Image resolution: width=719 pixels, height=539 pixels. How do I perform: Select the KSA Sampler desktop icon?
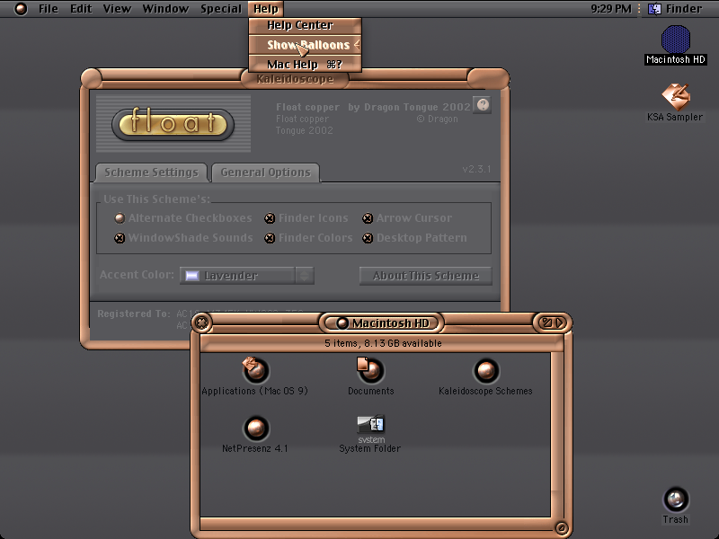(x=676, y=96)
